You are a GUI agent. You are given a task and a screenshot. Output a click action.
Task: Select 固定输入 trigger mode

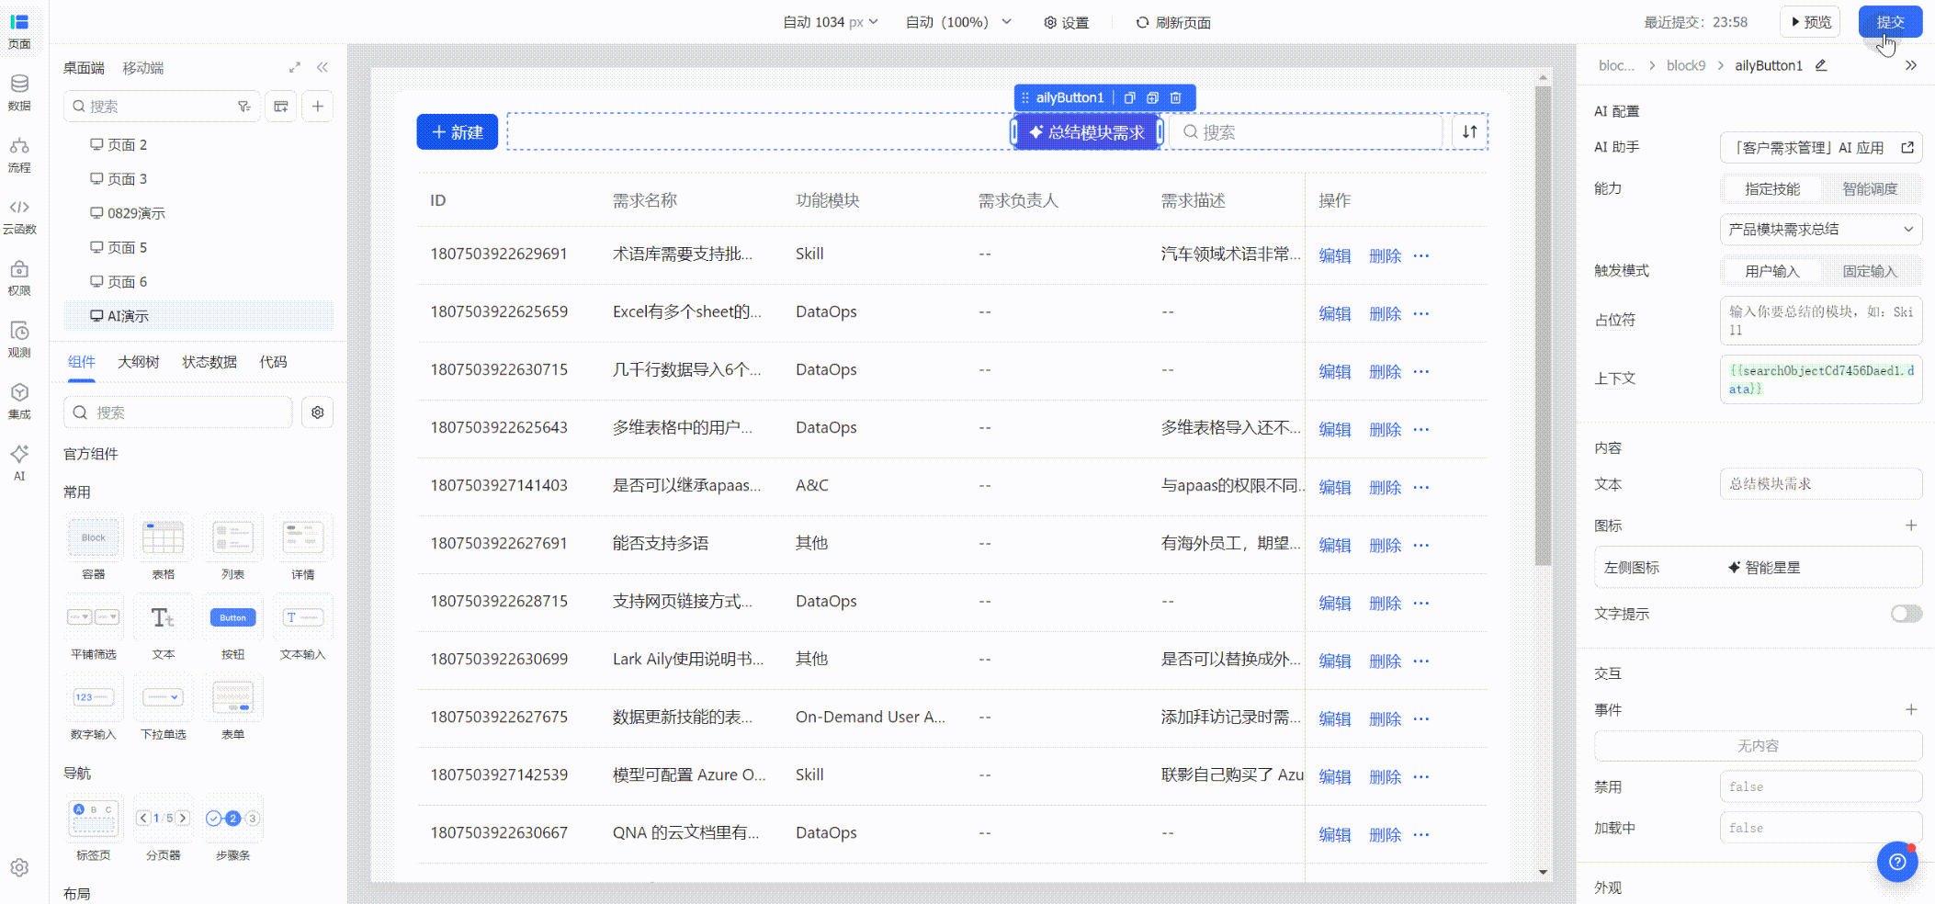1870,271
